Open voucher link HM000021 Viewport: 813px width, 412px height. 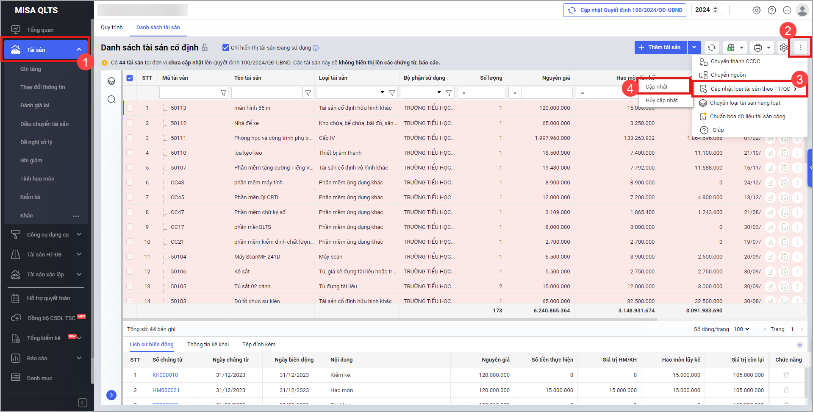click(166, 390)
